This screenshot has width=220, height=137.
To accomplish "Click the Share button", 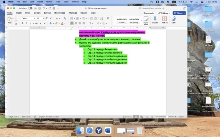I will pyautogui.click(x=179, y=13).
